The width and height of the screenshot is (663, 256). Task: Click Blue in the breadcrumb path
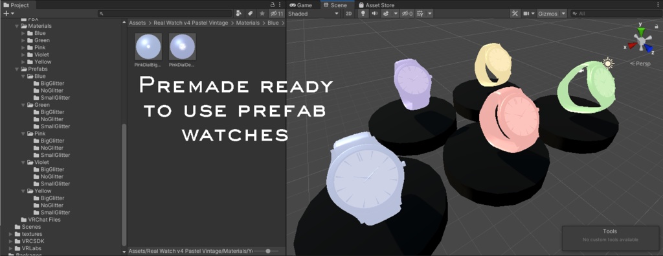click(273, 23)
